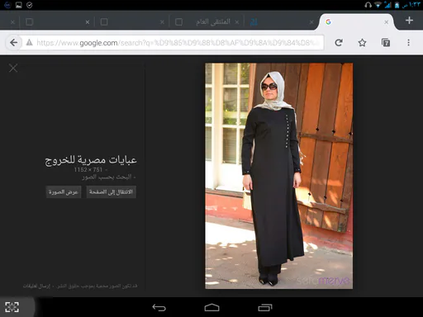Tap the Android home navigation button
This screenshot has width=423, height=317.
point(211,307)
